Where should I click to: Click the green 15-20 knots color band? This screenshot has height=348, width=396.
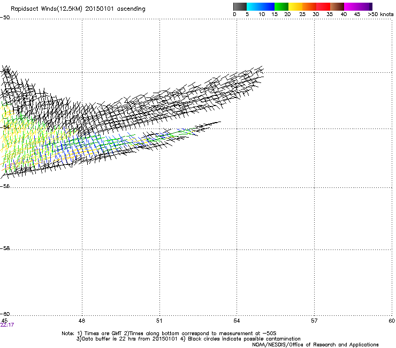coord(281,6)
